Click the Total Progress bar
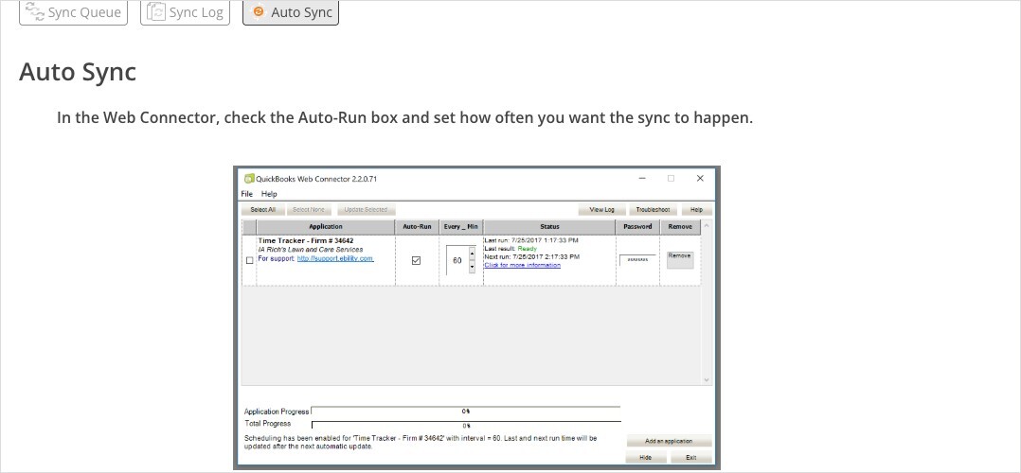Screen dimensions: 1021x473 pyautogui.click(x=466, y=426)
